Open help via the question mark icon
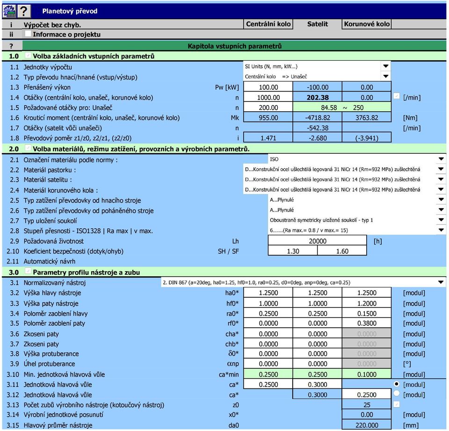 point(24,11)
